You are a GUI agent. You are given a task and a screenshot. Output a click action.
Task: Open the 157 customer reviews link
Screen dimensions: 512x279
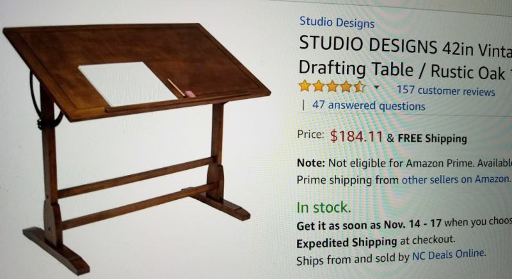point(445,91)
